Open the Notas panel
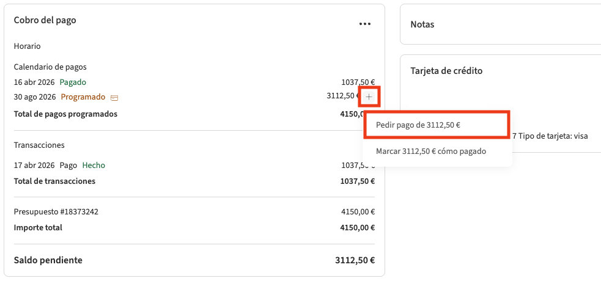This screenshot has height=281, width=601. point(422,24)
